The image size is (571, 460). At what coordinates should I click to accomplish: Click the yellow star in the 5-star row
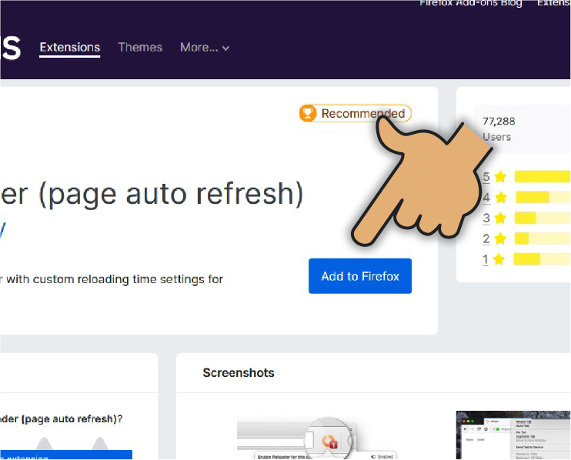coord(500,177)
